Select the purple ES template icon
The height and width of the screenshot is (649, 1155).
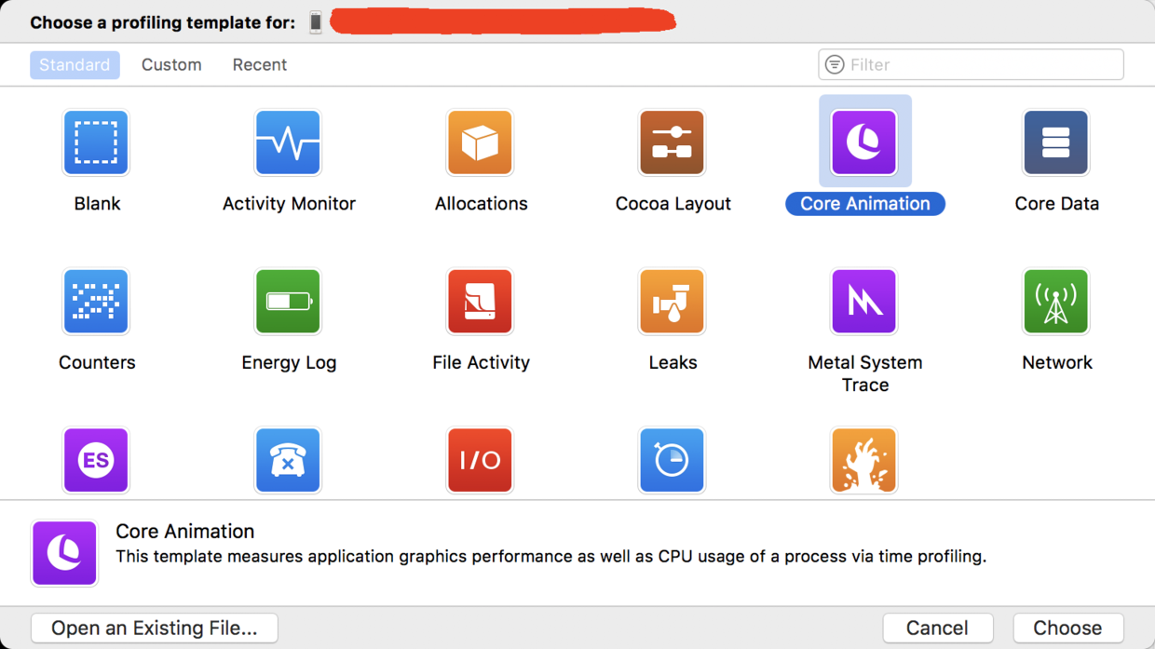pos(96,460)
